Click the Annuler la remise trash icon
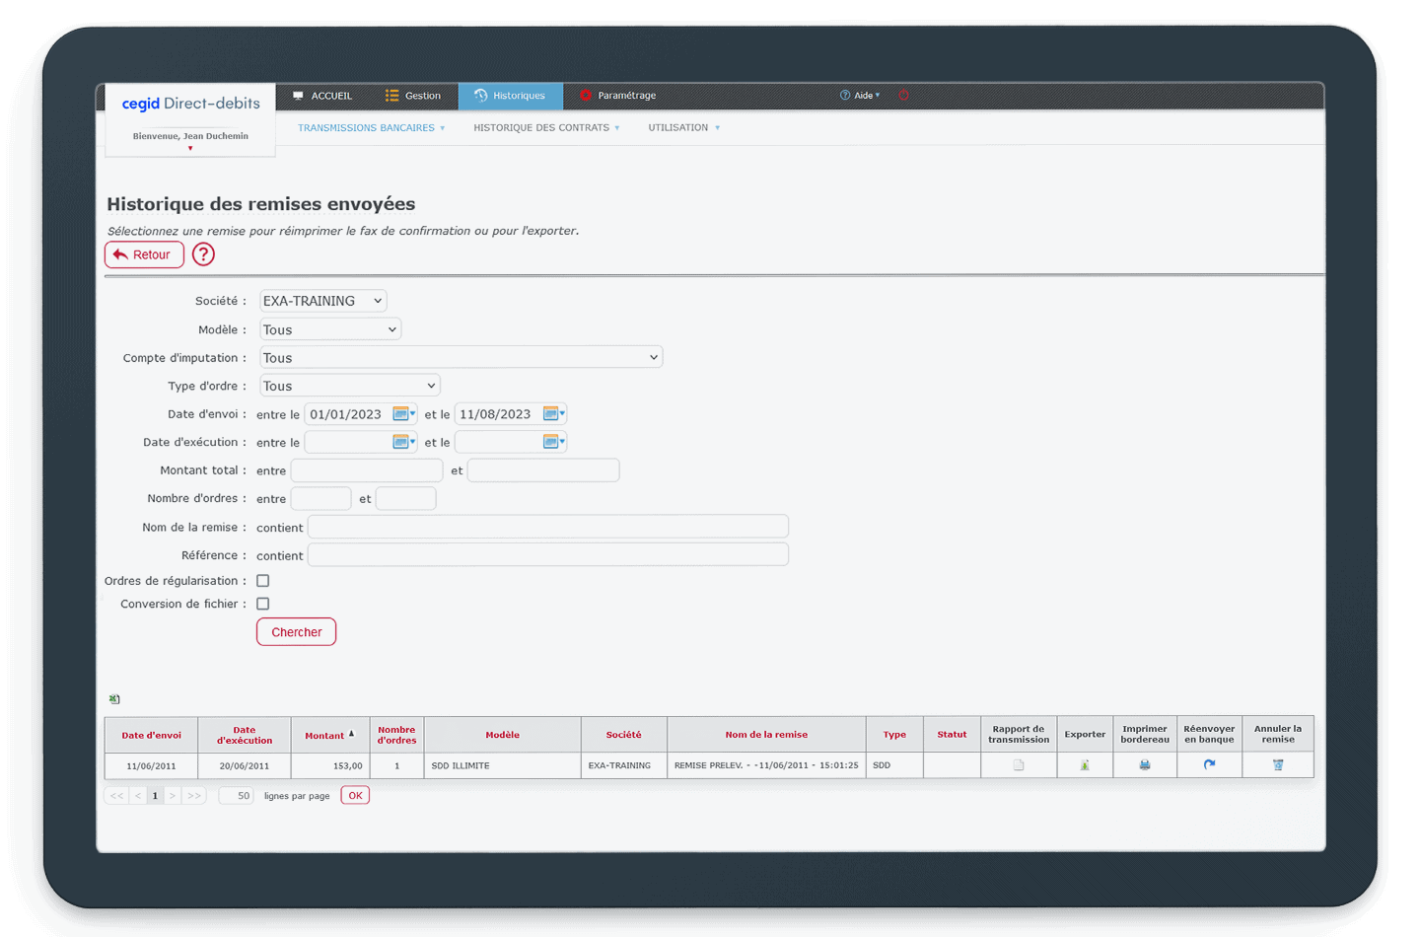 tap(1278, 765)
